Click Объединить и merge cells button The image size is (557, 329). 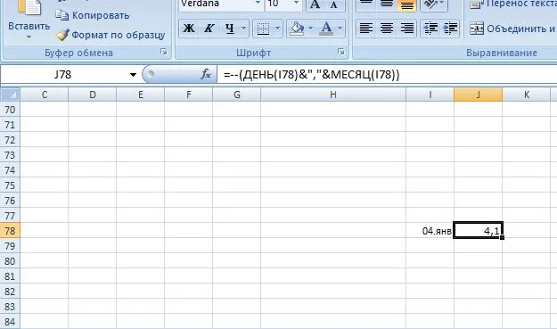512,29
